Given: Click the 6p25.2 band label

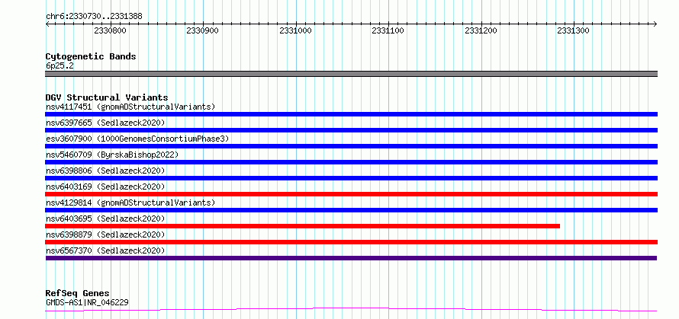Looking at the screenshot, I should [x=59, y=66].
